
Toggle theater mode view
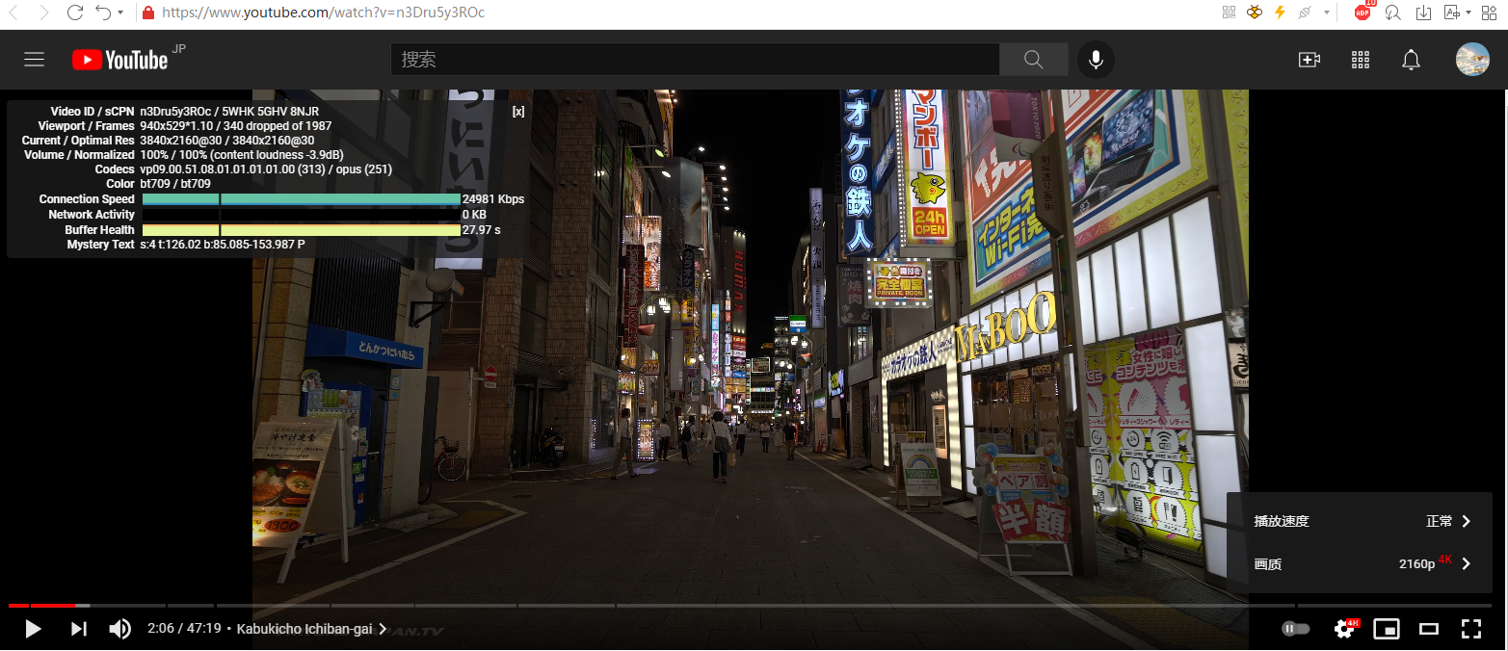pyautogui.click(x=1428, y=629)
